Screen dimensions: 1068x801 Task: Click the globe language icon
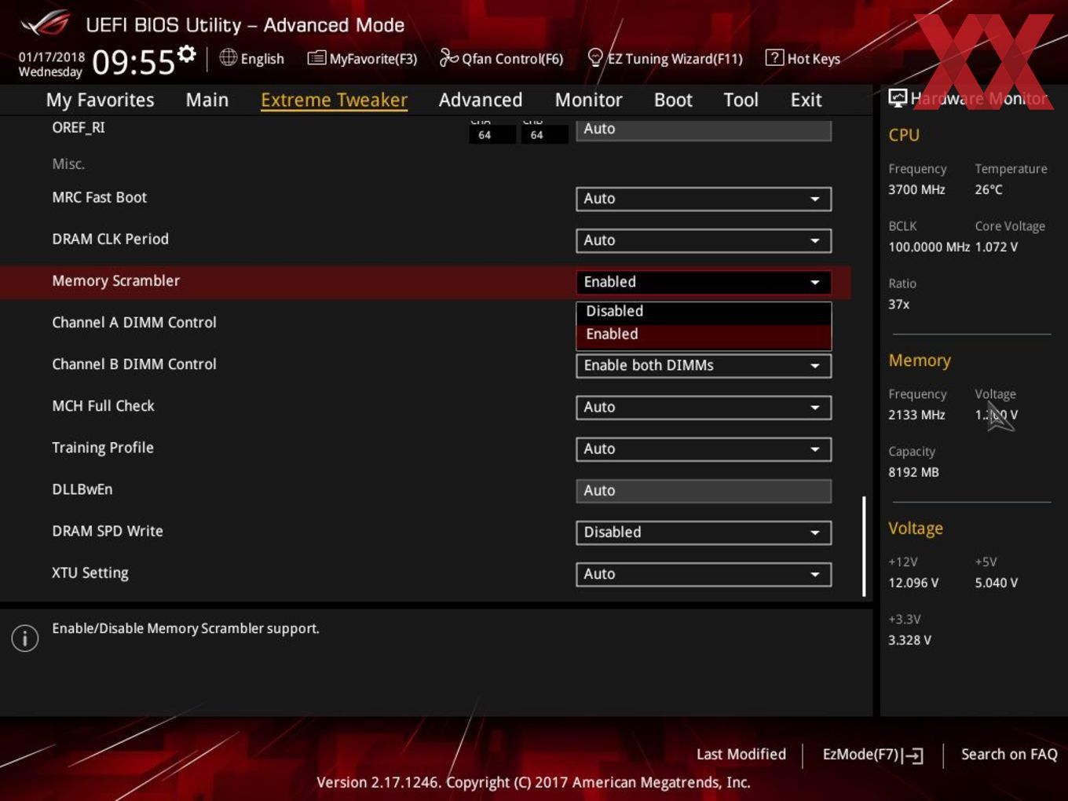[x=229, y=57]
